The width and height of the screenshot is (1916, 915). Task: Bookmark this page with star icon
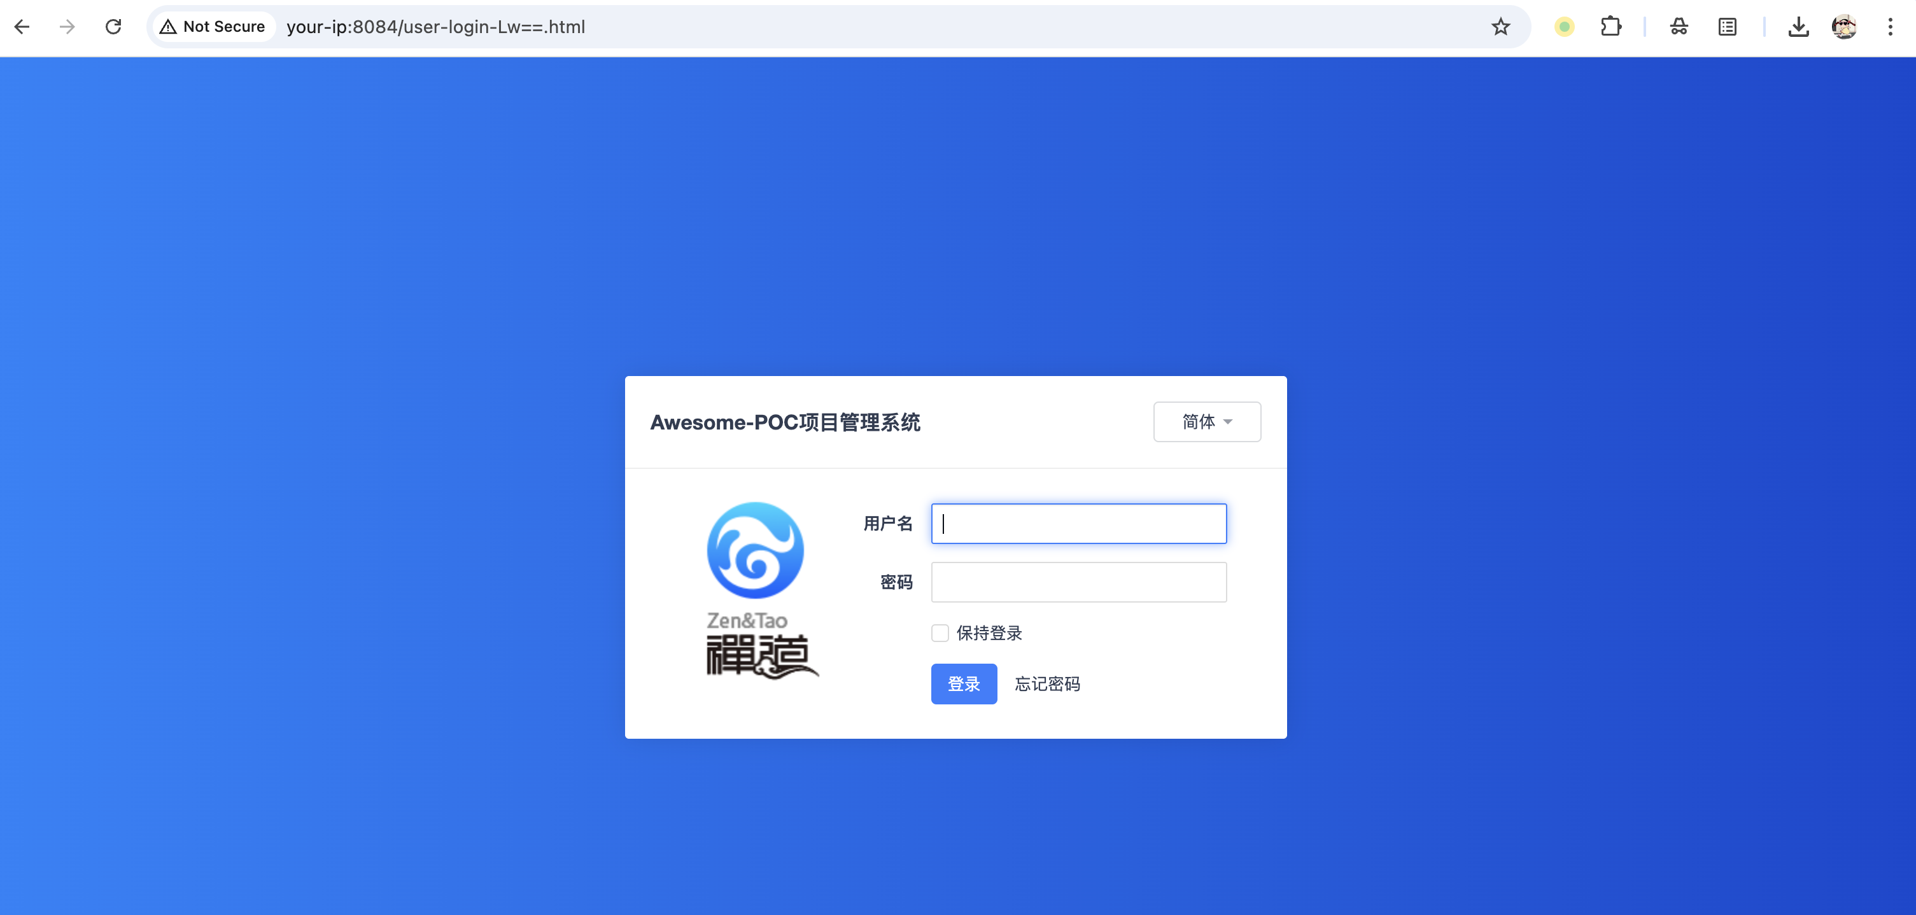click(x=1500, y=27)
